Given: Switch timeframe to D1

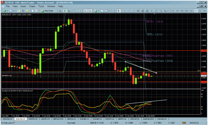Looking at the screenshot, I should pos(200,11).
